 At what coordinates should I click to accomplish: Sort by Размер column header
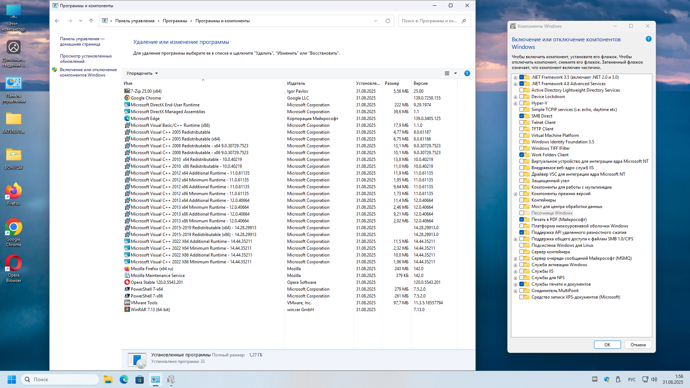click(x=397, y=83)
